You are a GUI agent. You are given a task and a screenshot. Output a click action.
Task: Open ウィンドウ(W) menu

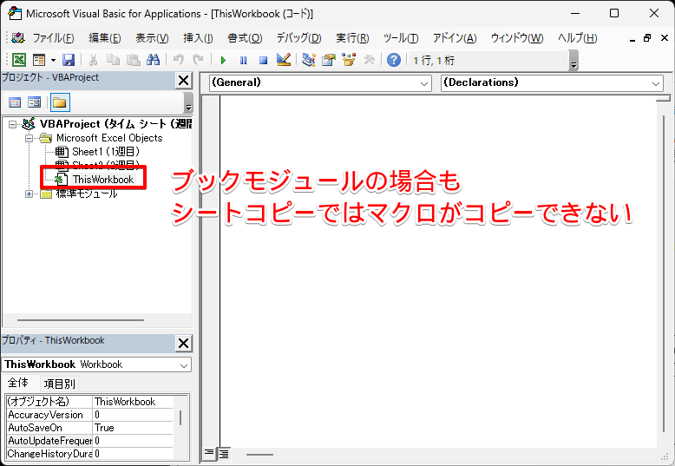pos(517,38)
